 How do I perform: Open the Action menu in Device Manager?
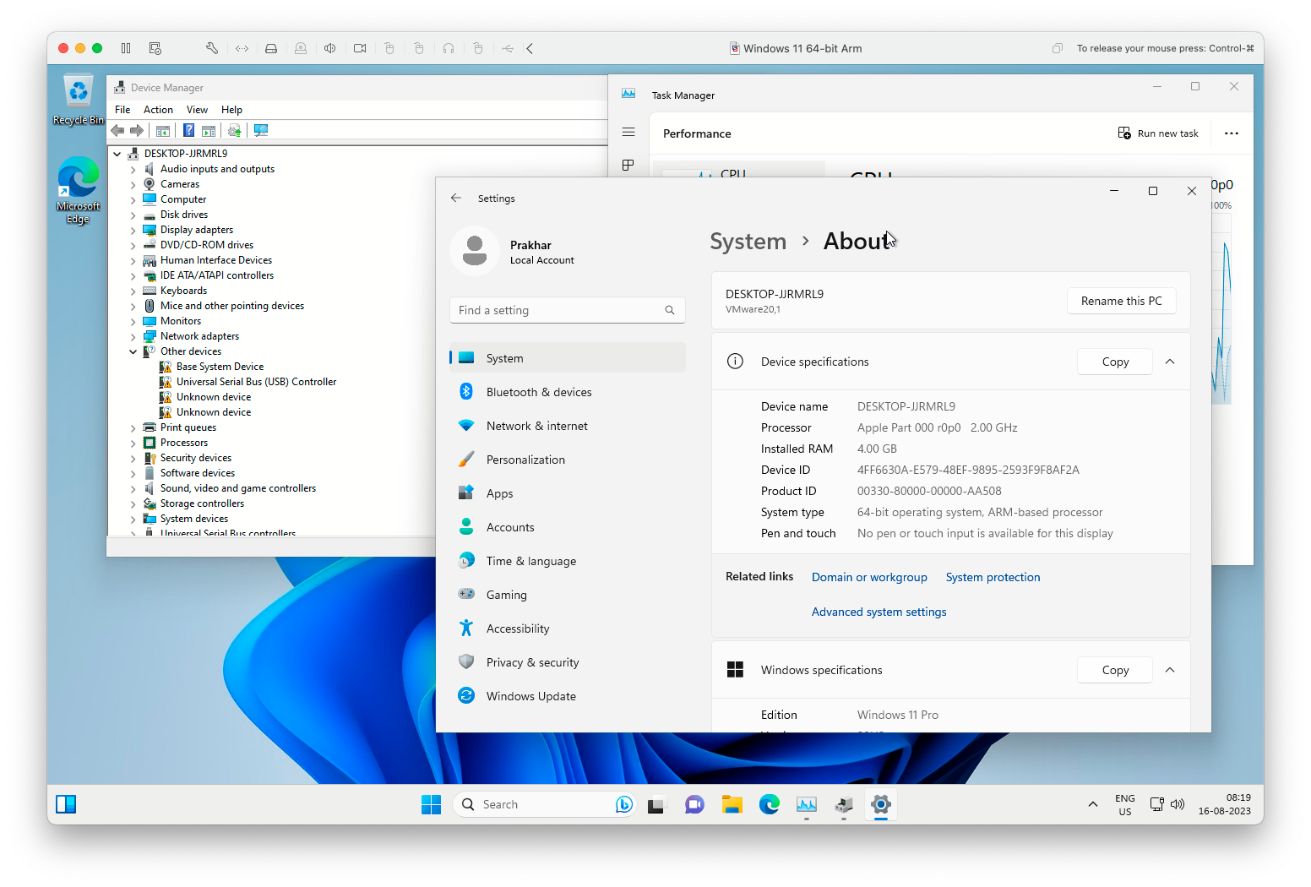158,110
